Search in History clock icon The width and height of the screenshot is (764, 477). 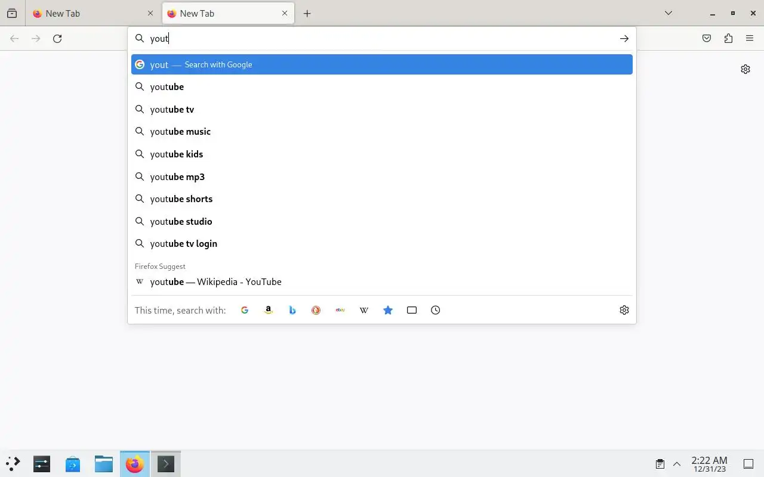(436, 310)
